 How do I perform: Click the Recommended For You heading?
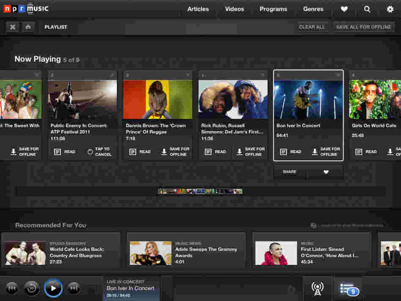click(51, 225)
